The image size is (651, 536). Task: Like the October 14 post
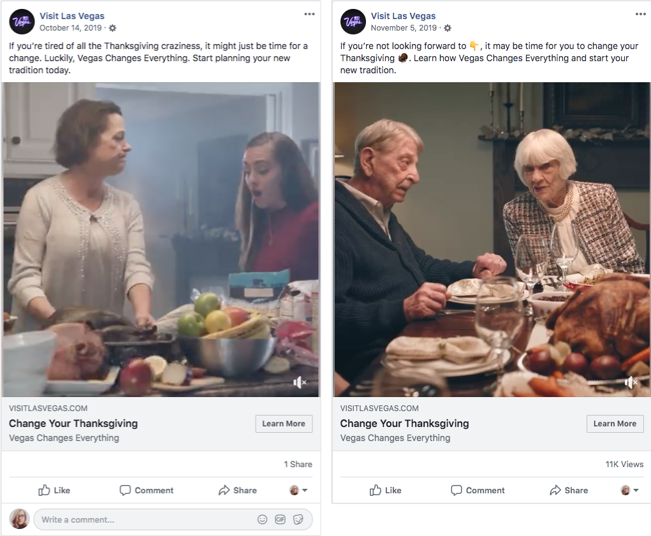54,490
